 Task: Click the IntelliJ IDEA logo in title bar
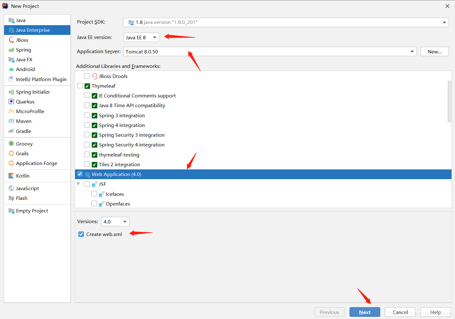(x=5, y=6)
